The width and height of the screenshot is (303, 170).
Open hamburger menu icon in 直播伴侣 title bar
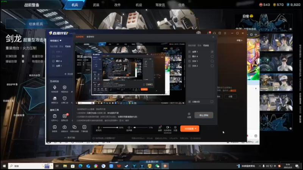tap(225, 33)
